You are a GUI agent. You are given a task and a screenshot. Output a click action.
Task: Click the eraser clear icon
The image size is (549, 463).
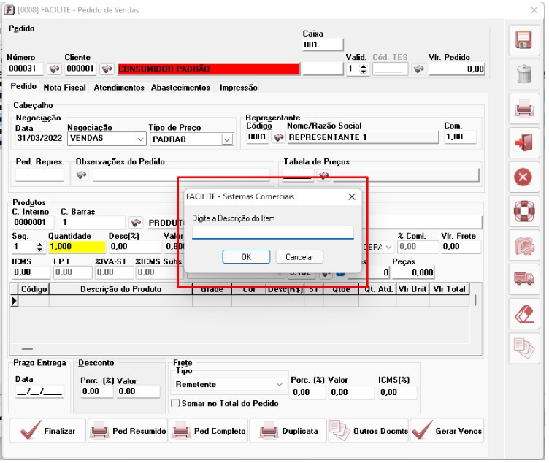523,313
